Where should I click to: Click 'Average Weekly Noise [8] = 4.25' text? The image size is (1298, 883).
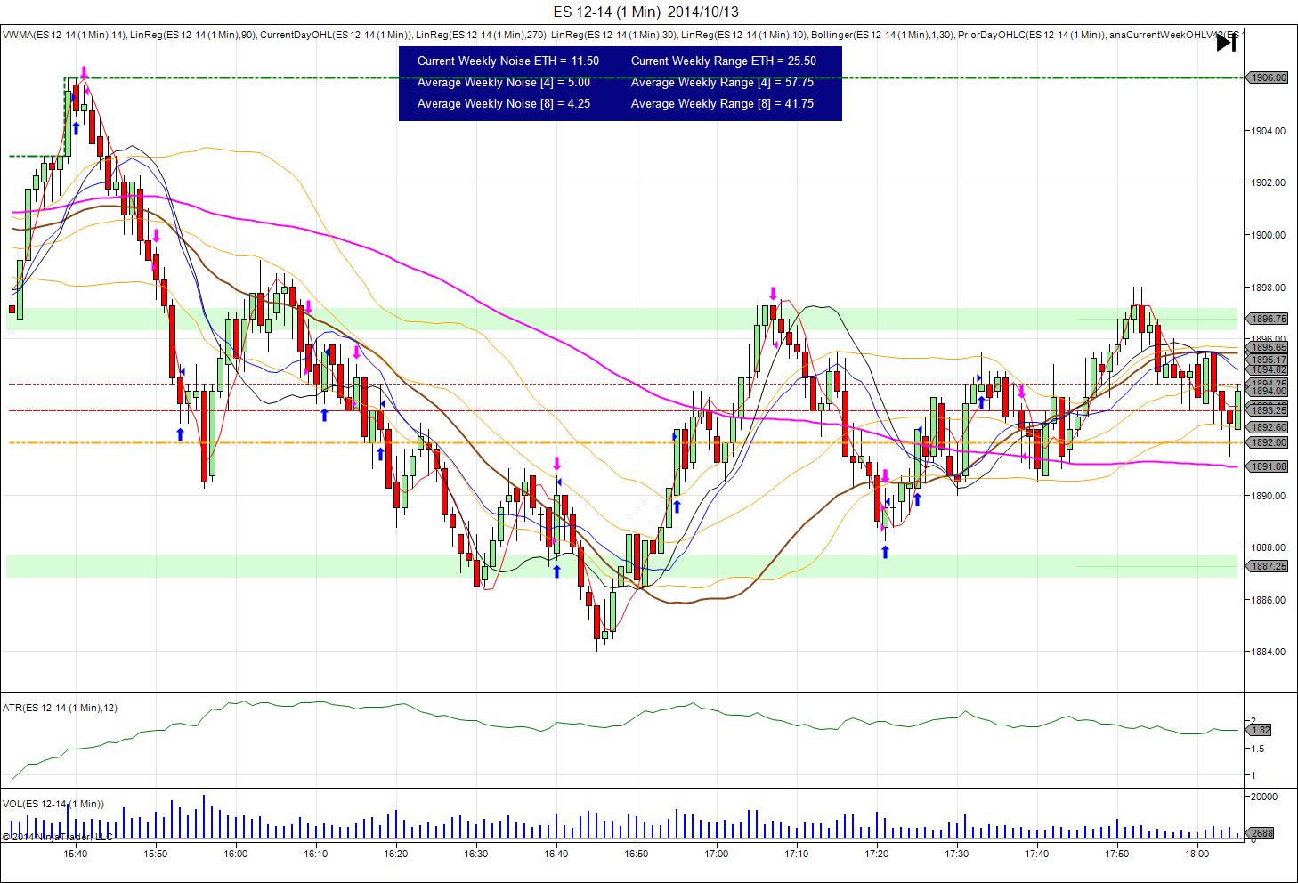pos(504,104)
